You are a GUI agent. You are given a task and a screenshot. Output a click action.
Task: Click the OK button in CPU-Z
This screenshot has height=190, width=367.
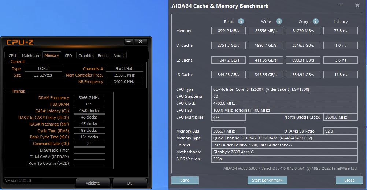coord(129,183)
